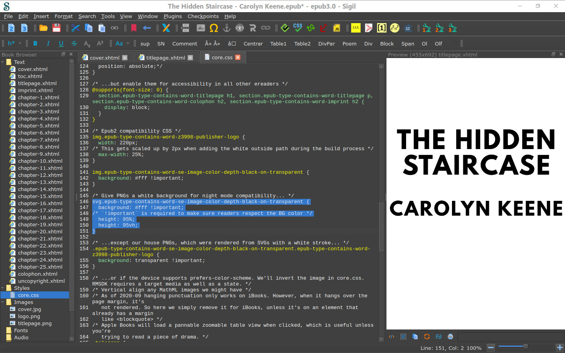Validate stylesheets with the CSS check icon
The width and height of the screenshot is (565, 353).
(x=298, y=28)
